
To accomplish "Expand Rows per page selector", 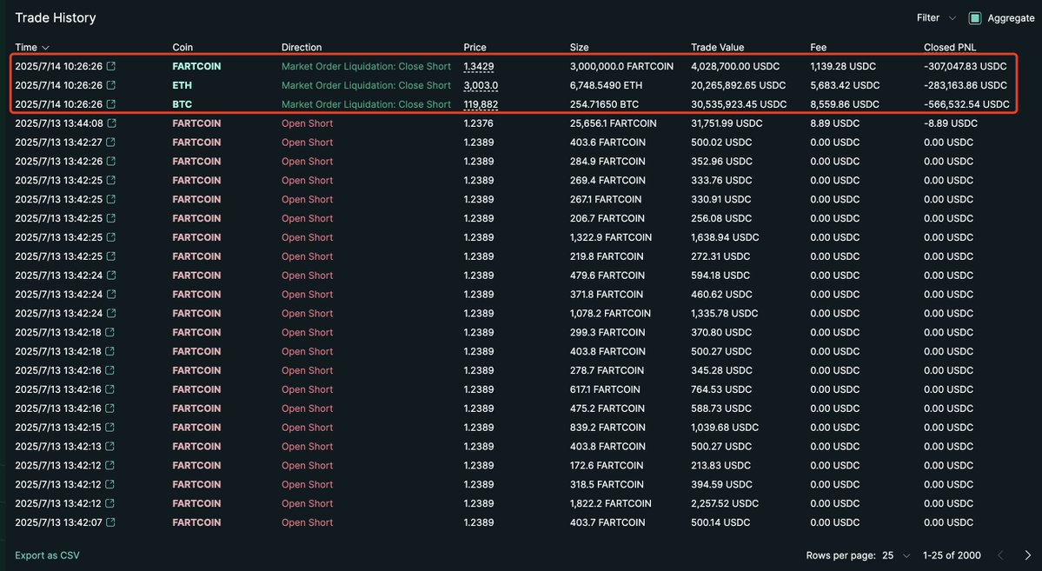I will tap(896, 555).
